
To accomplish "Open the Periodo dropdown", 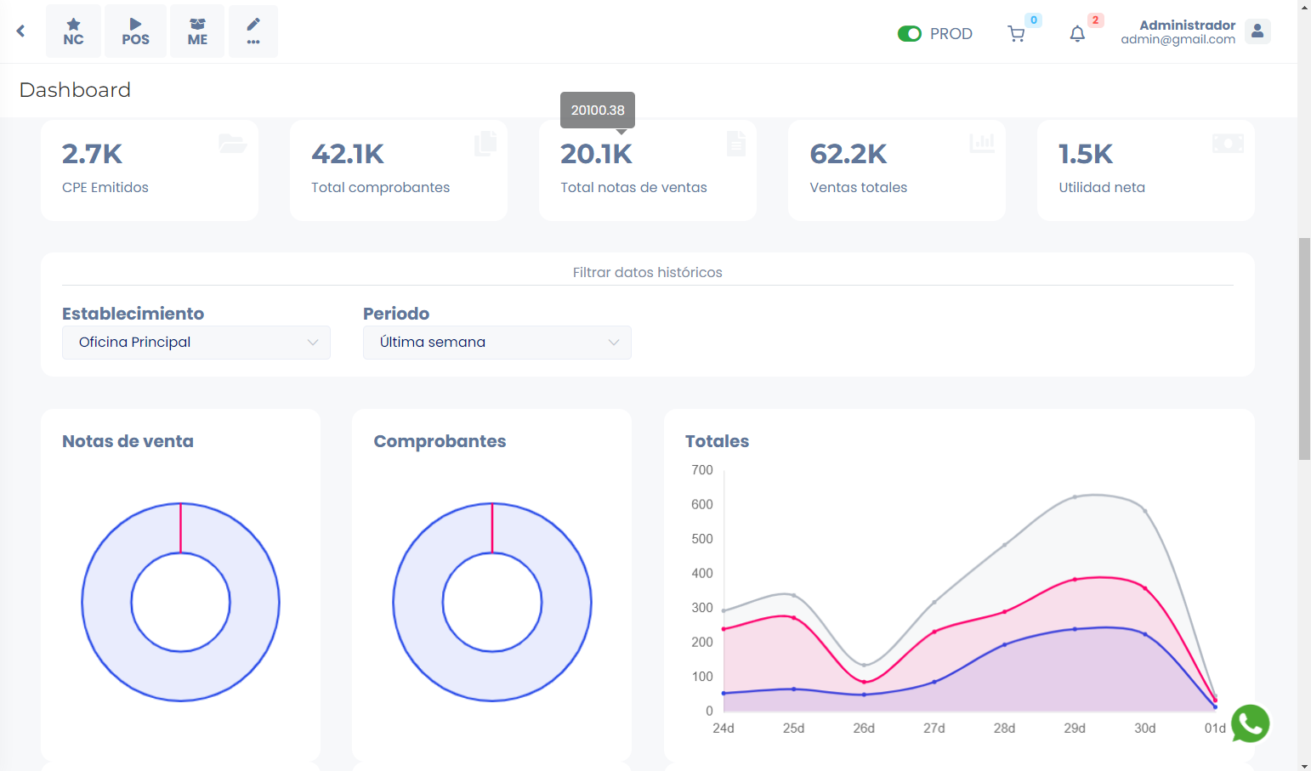I will coord(497,343).
